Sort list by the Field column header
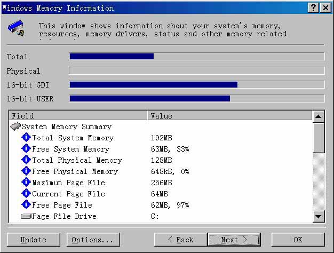This screenshot has width=334, height=253. click(x=78, y=116)
